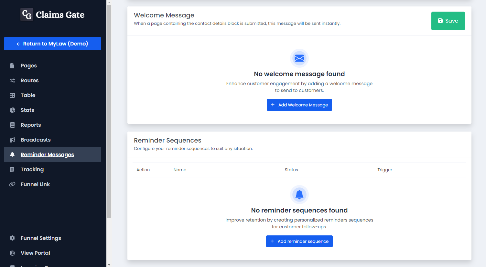The height and width of the screenshot is (267, 486).
Task: Click the plus icon on Add Welcome Message
Action: click(x=273, y=105)
